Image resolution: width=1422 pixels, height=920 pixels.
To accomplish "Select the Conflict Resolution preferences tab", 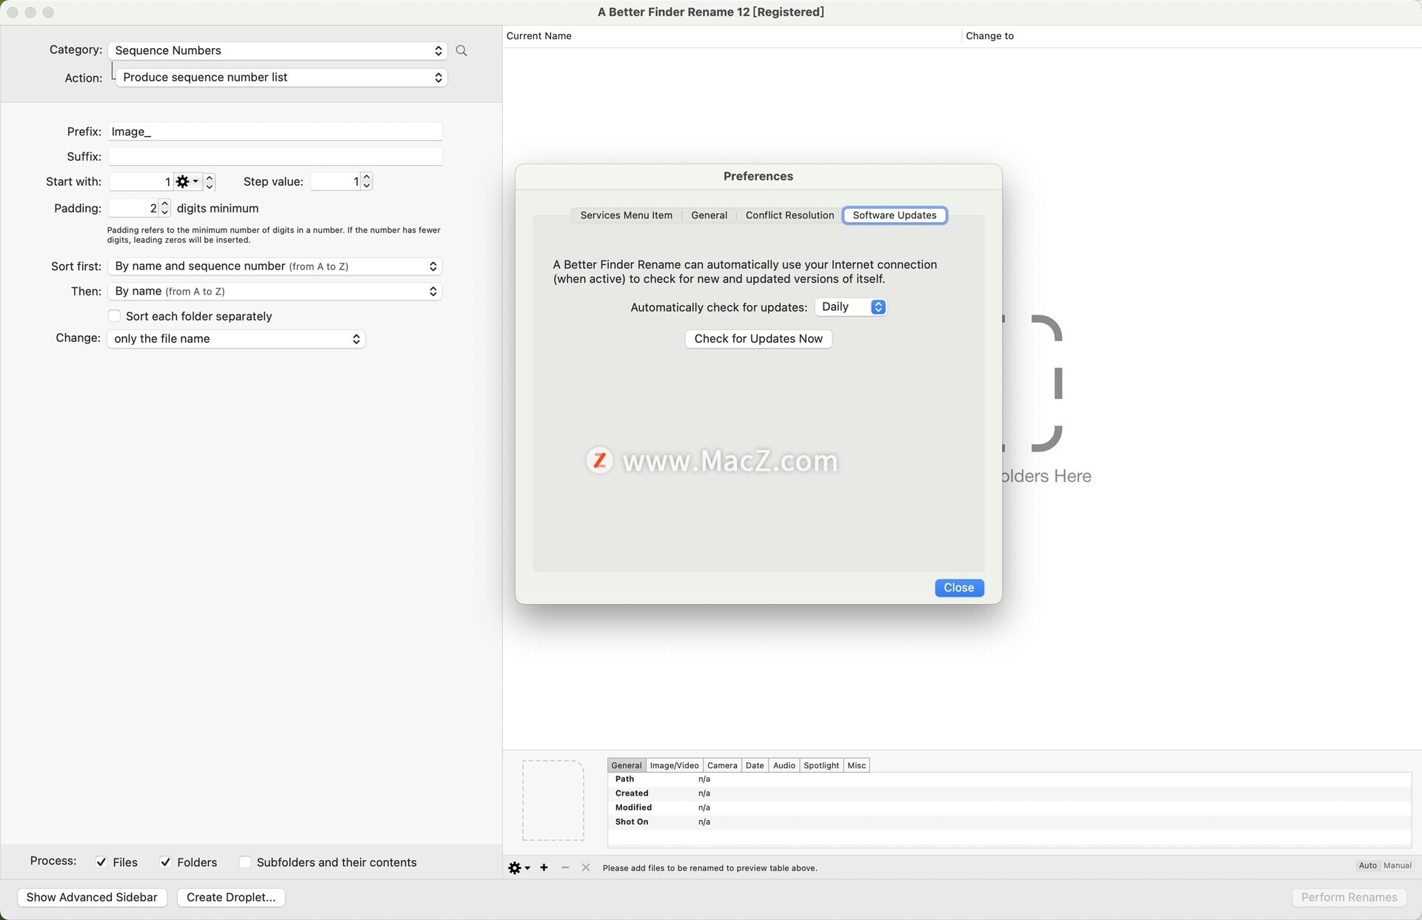I will [x=790, y=215].
